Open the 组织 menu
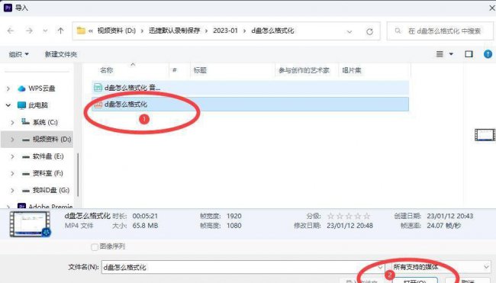This screenshot has height=283, width=496. click(18, 54)
